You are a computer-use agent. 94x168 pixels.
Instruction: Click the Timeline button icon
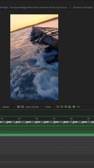point(66,107)
